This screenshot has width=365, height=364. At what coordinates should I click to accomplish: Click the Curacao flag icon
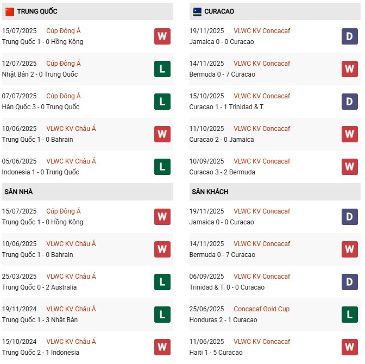[x=197, y=11]
